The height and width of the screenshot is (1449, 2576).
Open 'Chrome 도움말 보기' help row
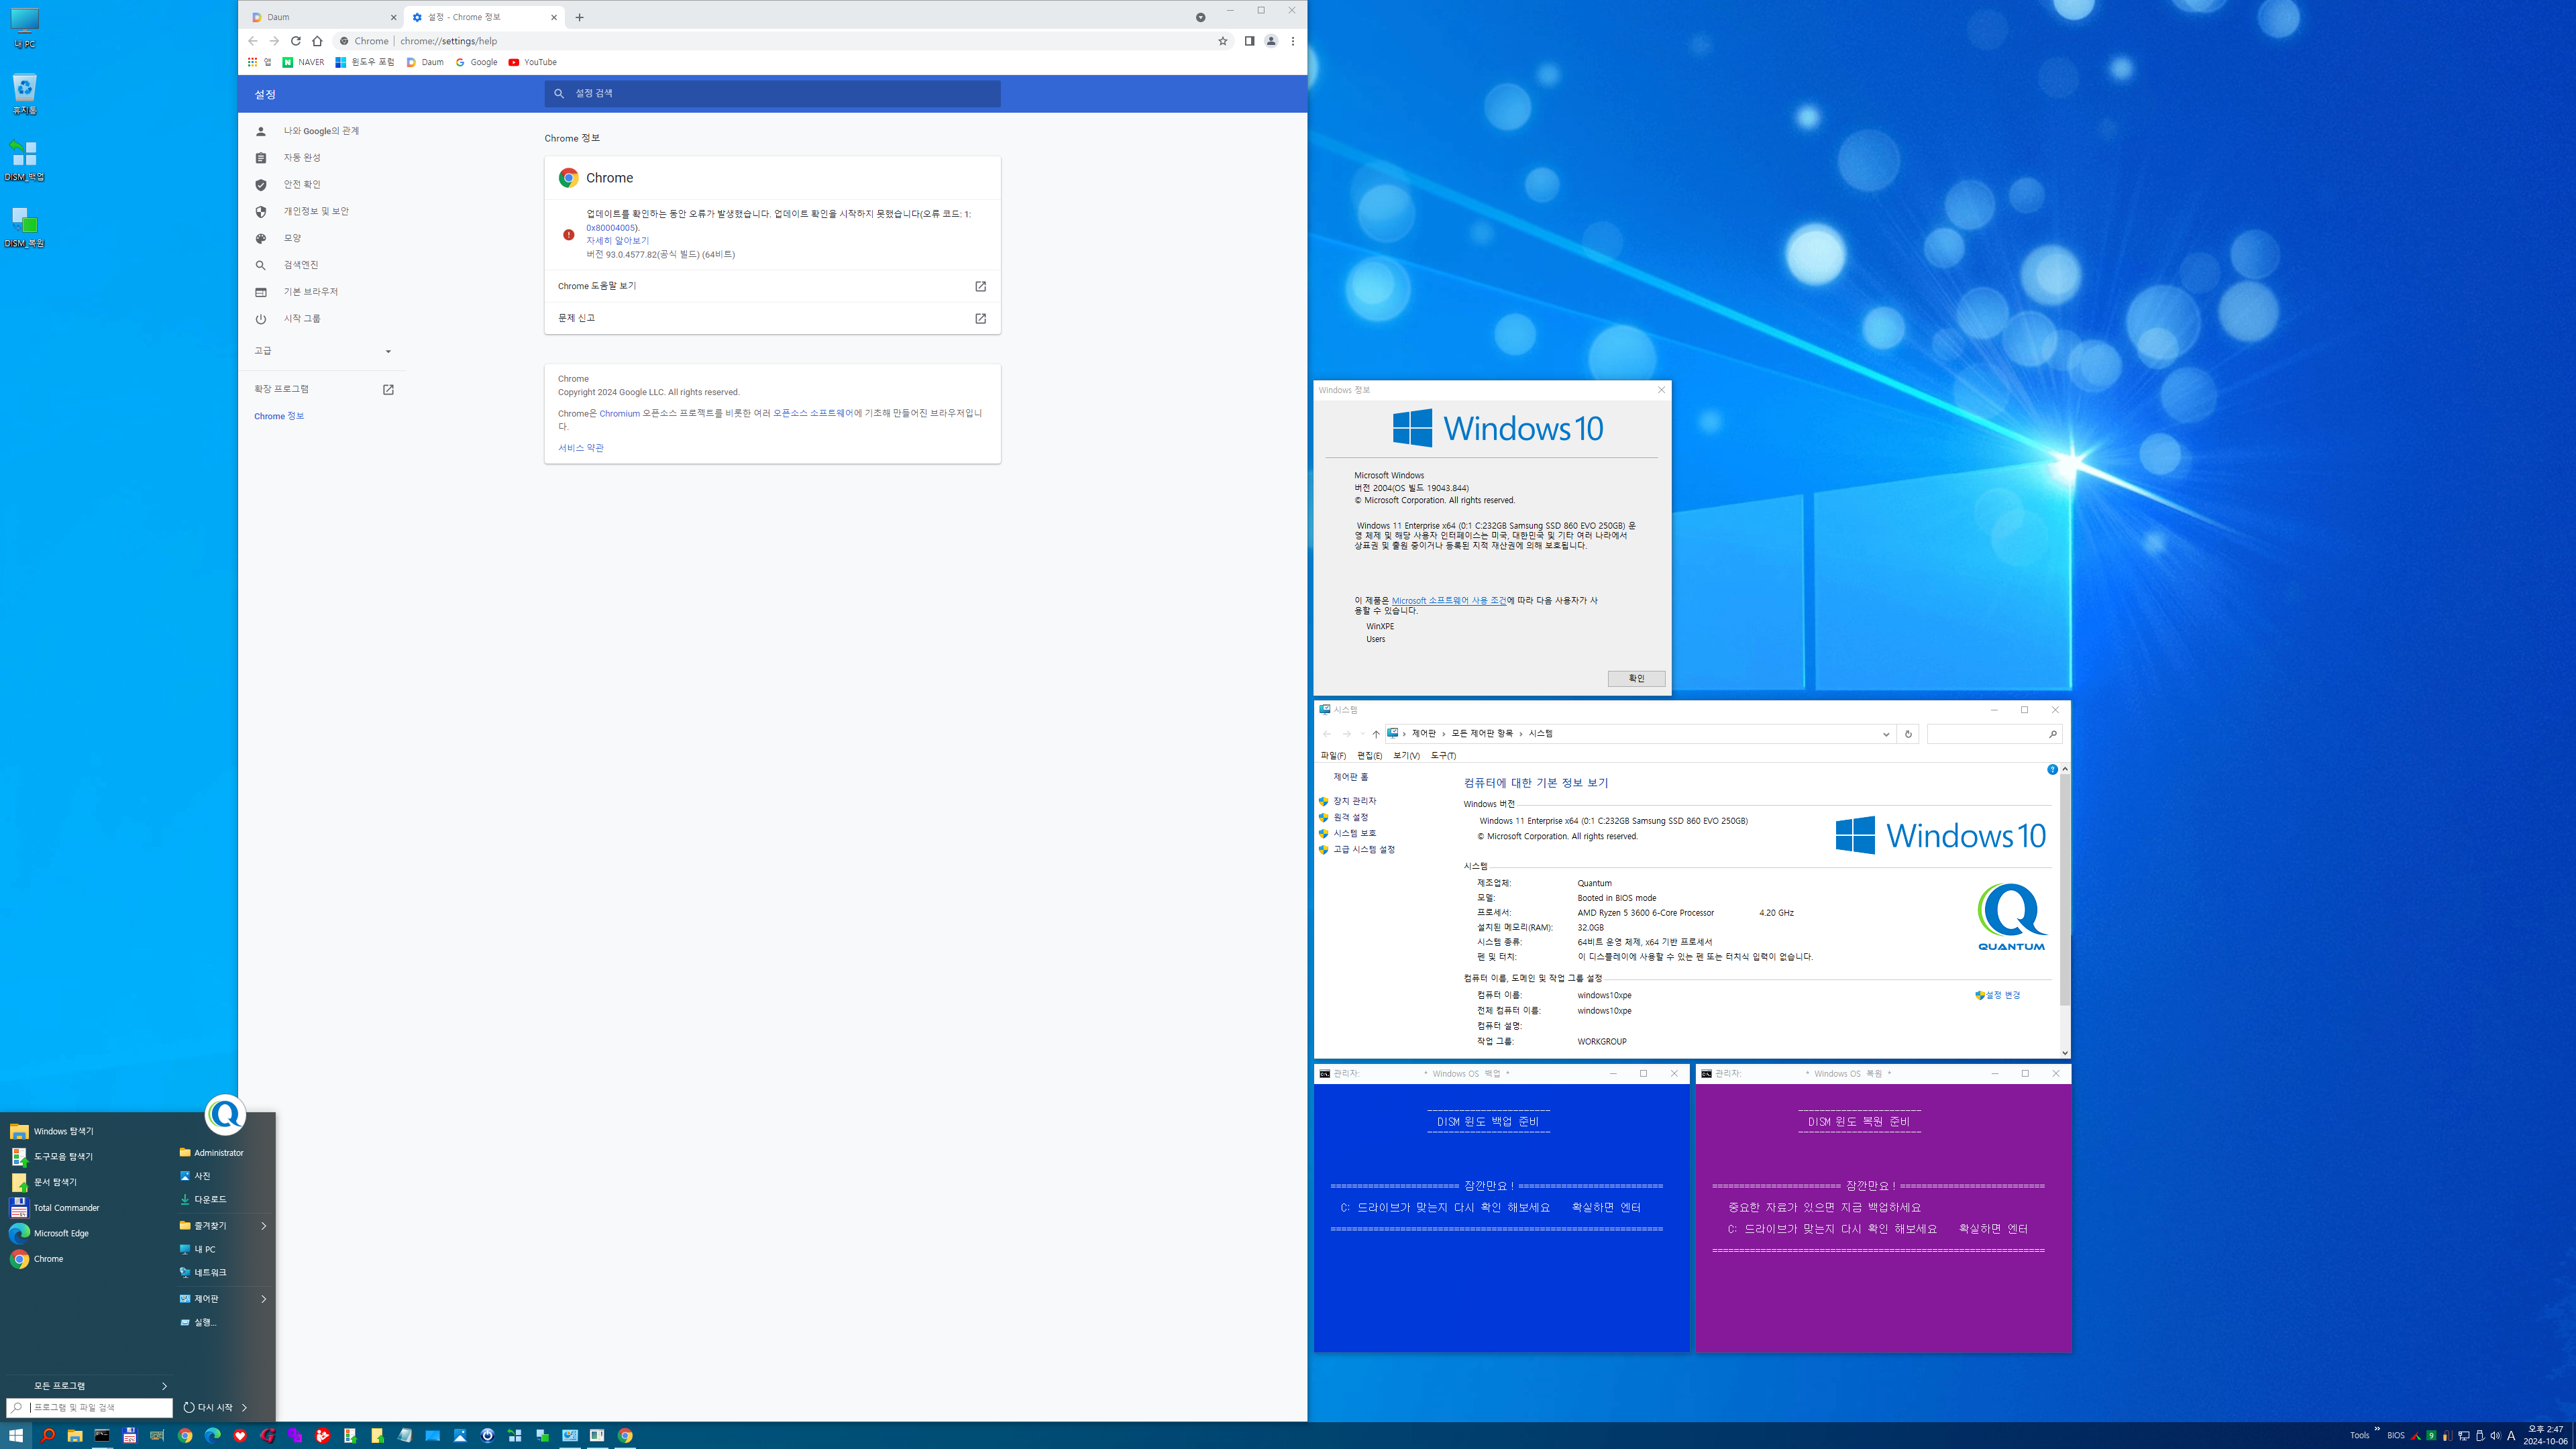[772, 286]
